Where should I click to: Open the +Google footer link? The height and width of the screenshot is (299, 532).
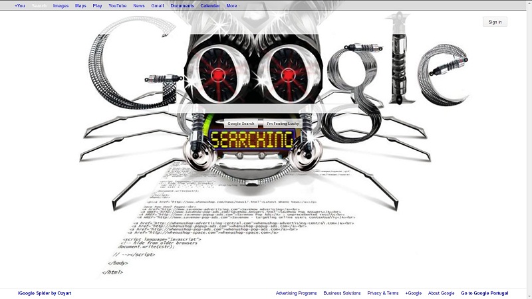click(413, 293)
